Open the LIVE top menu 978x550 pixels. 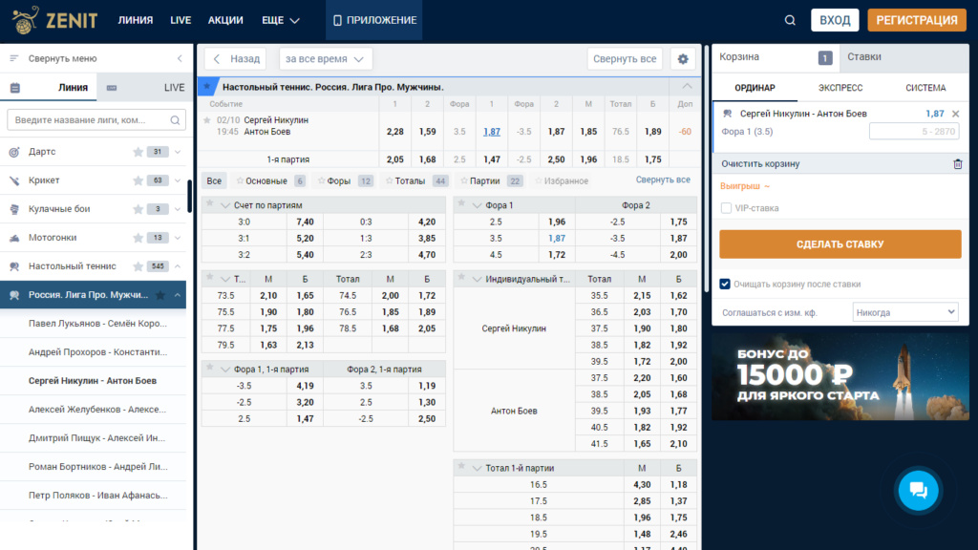coord(181,21)
